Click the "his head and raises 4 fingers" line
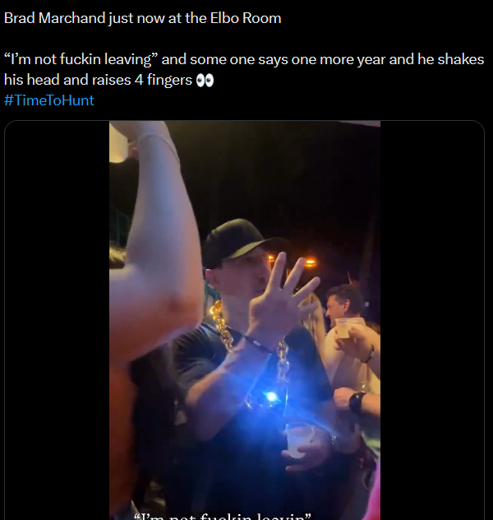The height and width of the screenshot is (520, 493). 98,80
